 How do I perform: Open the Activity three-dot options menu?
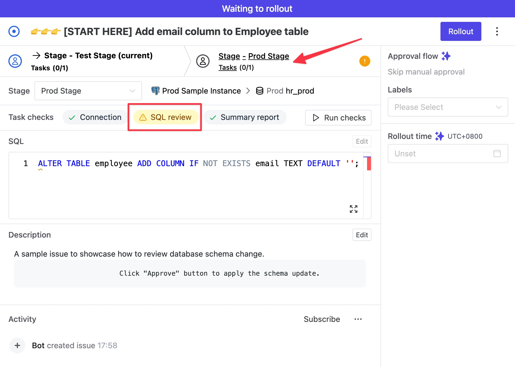click(x=358, y=319)
